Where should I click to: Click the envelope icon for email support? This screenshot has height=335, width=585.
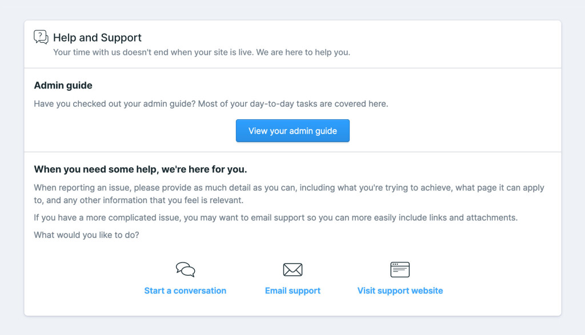pyautogui.click(x=292, y=269)
